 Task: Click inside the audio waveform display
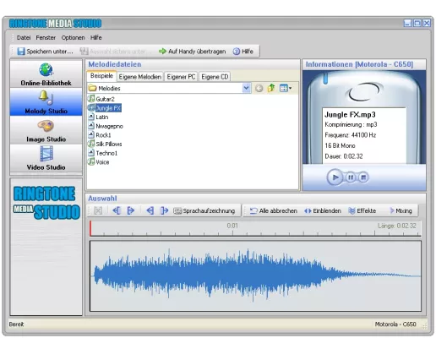pyautogui.click(x=255, y=275)
